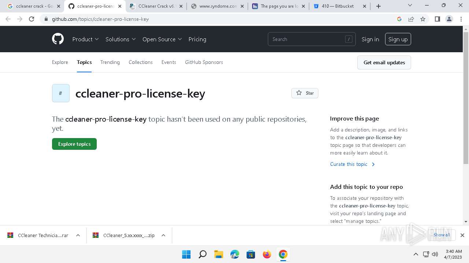Go back using browser back arrow

8,19
